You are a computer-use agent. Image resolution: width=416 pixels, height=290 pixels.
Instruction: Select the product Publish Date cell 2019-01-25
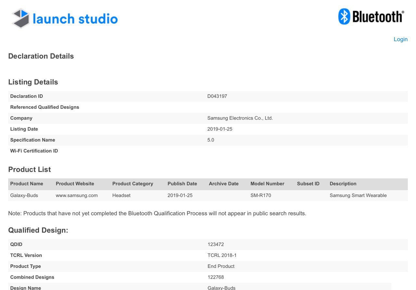pos(180,195)
